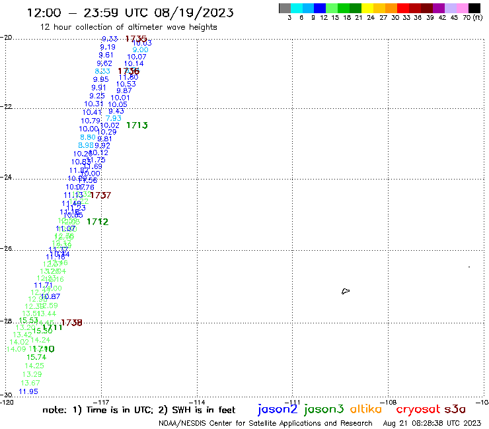Click the blue value 10.87

[x=50, y=297]
